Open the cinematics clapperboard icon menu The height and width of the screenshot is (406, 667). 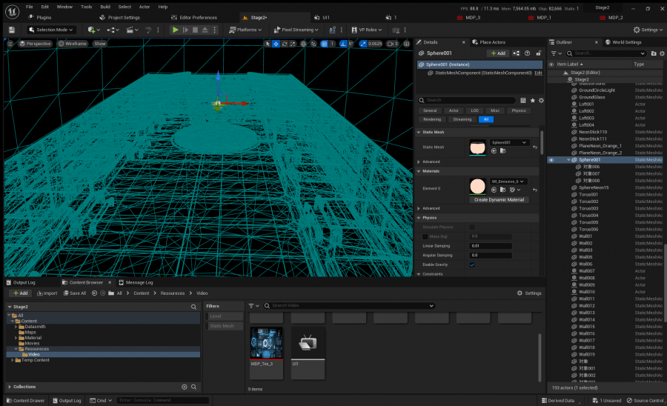pos(132,30)
